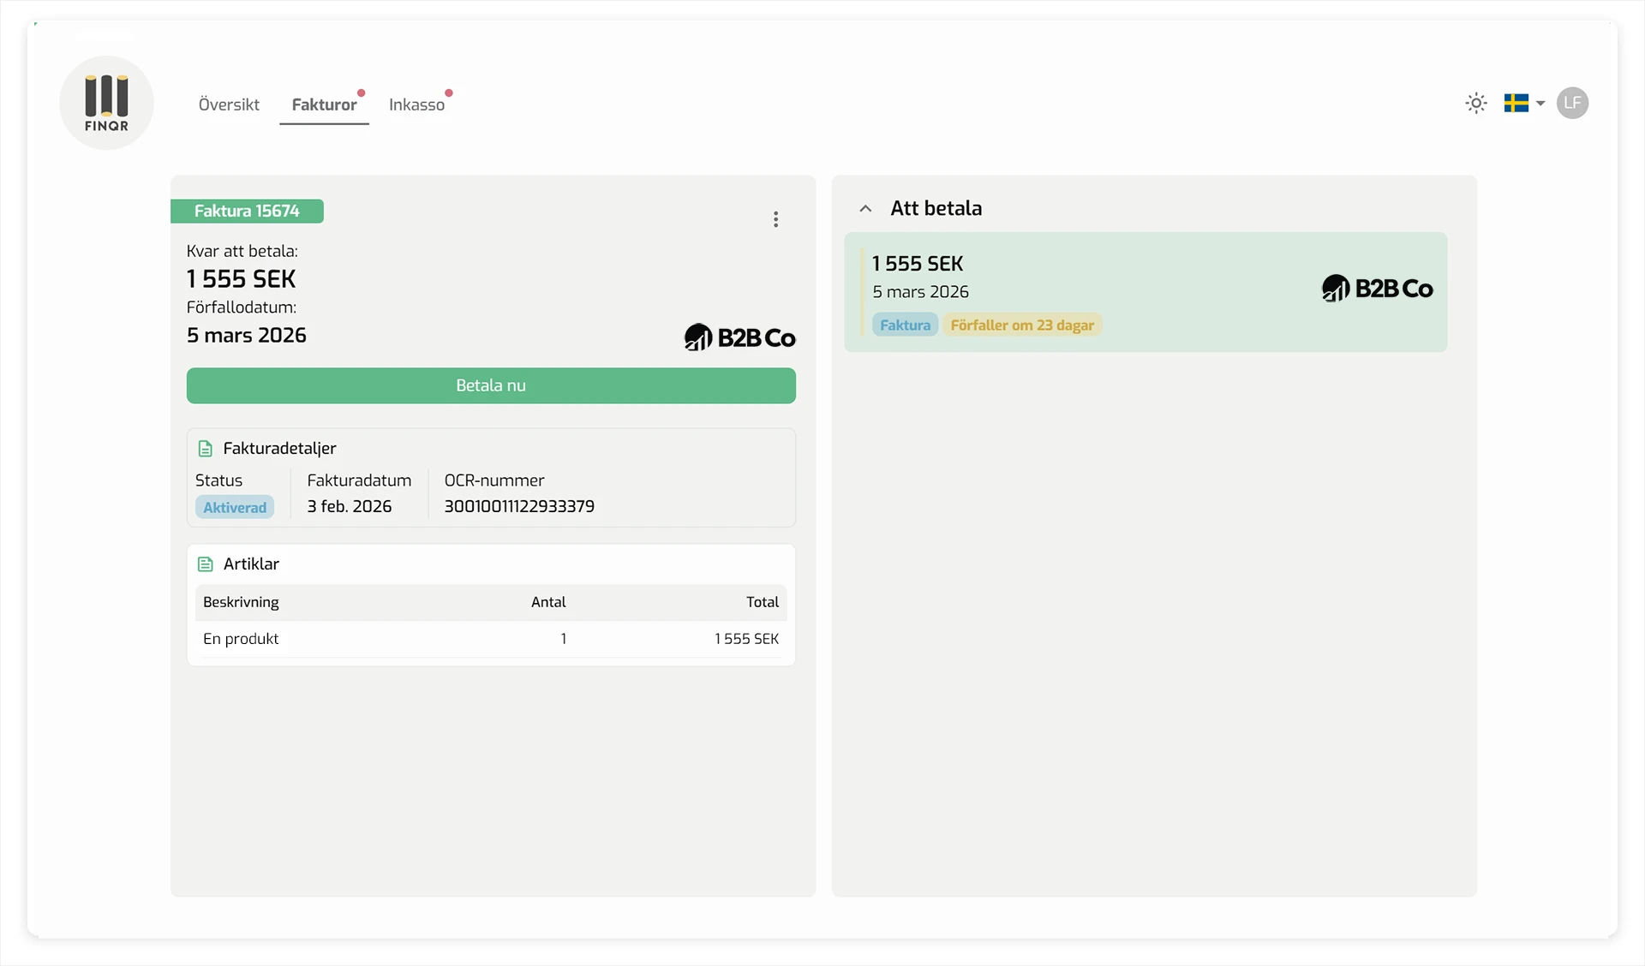Image resolution: width=1645 pixels, height=966 pixels.
Task: Click the Fakturadetaljer document icon
Action: pyautogui.click(x=205, y=449)
